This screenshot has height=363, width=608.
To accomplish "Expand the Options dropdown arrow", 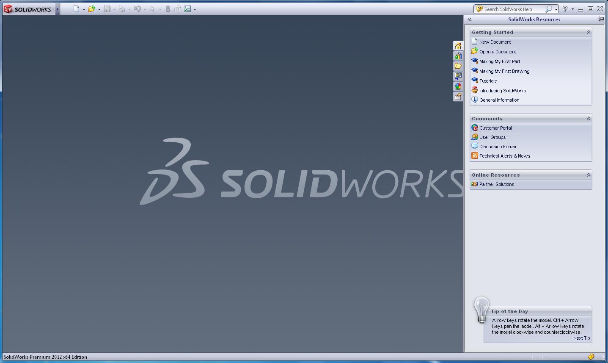I will point(195,9).
